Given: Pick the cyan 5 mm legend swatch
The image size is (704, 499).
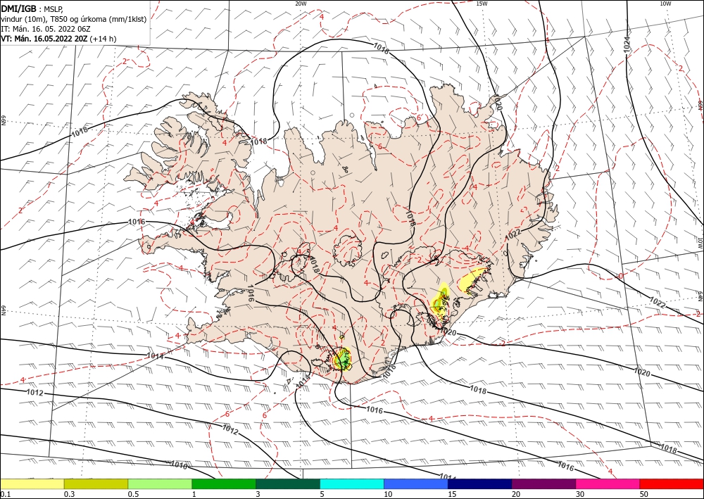Looking at the screenshot, I should click(x=352, y=484).
